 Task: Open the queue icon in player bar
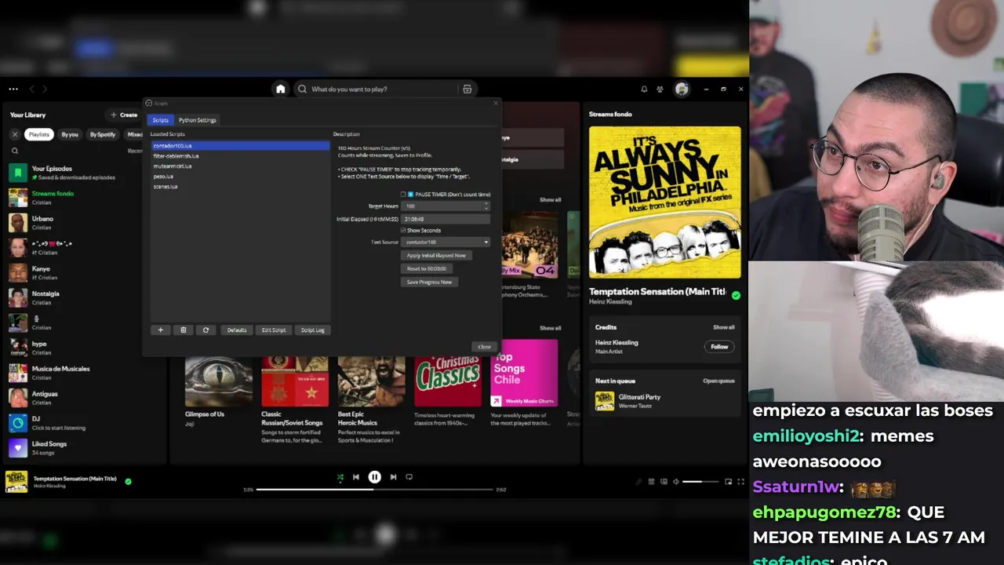(x=651, y=481)
